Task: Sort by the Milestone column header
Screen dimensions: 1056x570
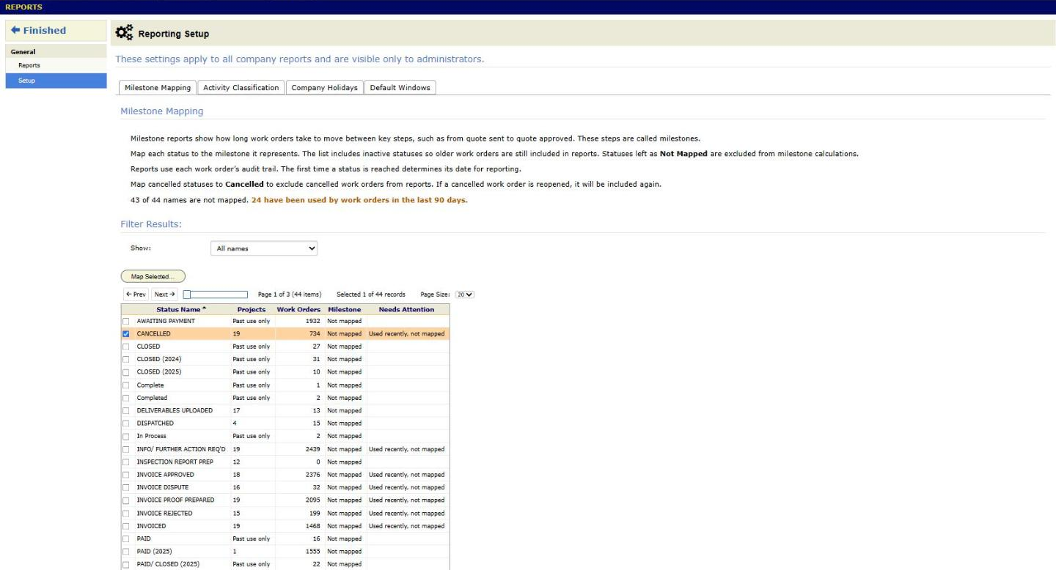Action: pyautogui.click(x=345, y=309)
